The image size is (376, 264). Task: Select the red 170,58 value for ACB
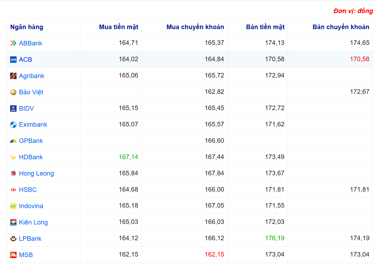(359, 59)
